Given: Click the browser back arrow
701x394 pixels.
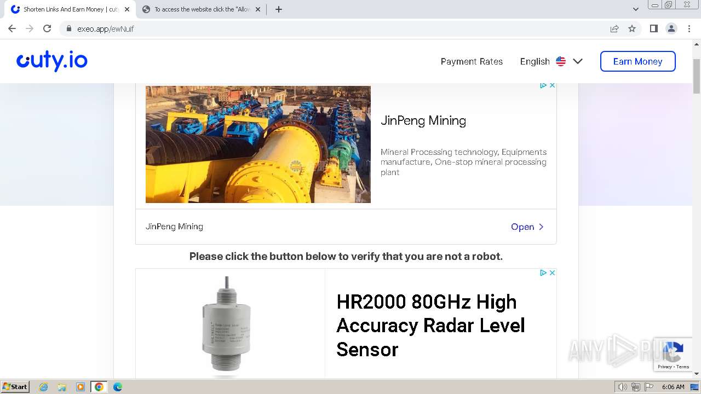Looking at the screenshot, I should [x=12, y=28].
